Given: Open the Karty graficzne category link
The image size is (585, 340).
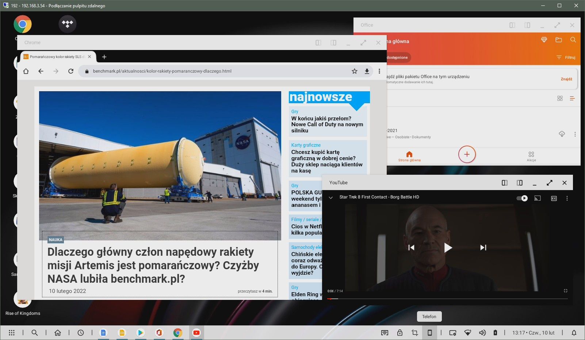Looking at the screenshot, I should [306, 145].
